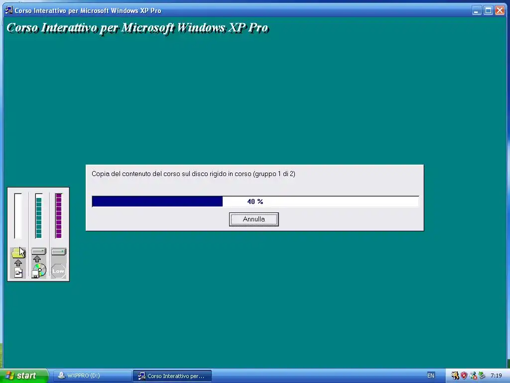Minimize the Corso Interattivo window
Screen dimensions: 510x383
[x=477, y=10]
